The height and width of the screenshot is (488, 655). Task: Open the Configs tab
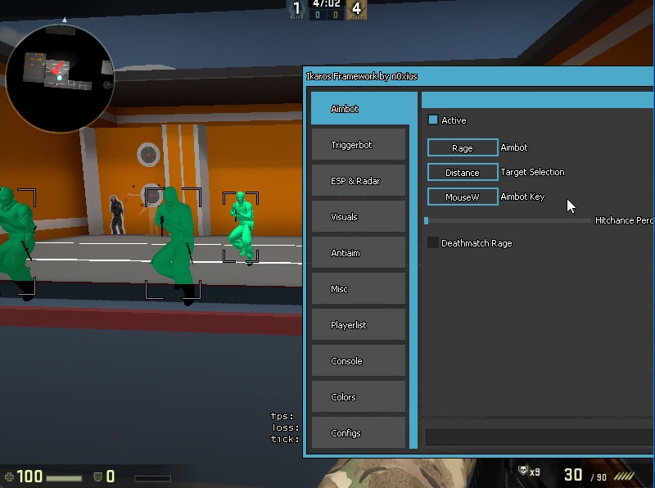click(x=359, y=433)
